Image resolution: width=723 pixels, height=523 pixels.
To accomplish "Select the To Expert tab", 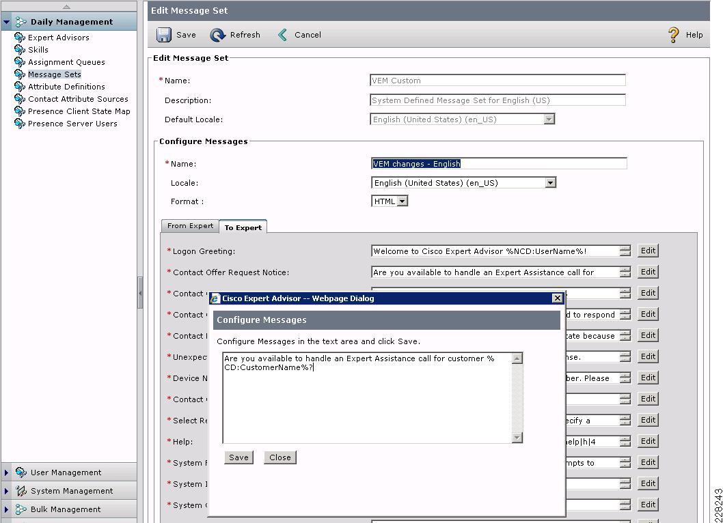I will pos(243,227).
